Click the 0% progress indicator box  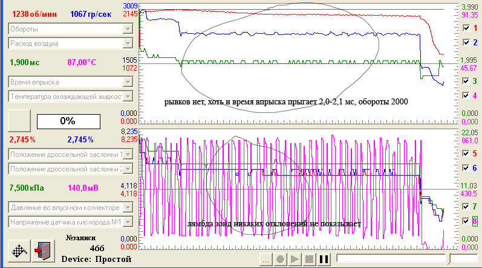coord(68,121)
